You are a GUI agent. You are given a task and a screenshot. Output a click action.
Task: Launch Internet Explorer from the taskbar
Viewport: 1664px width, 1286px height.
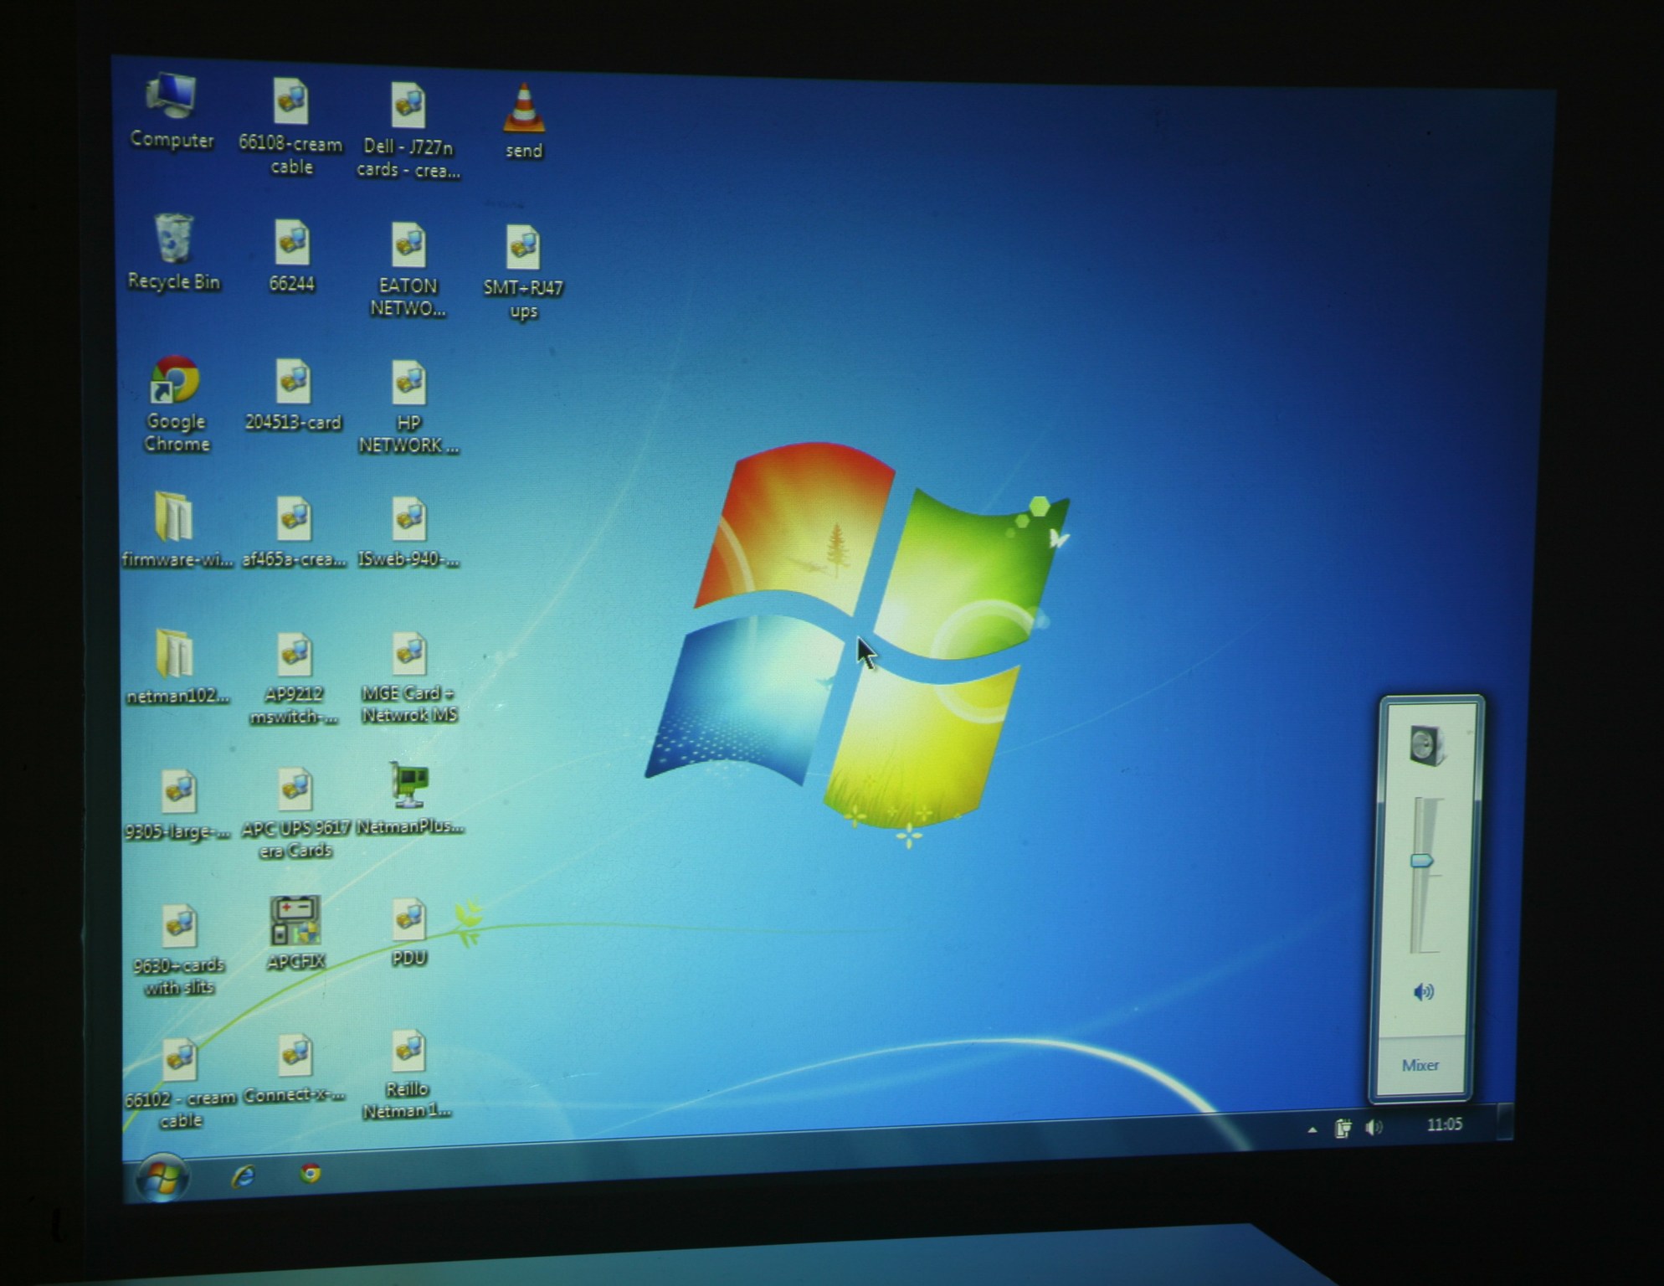tap(243, 1175)
